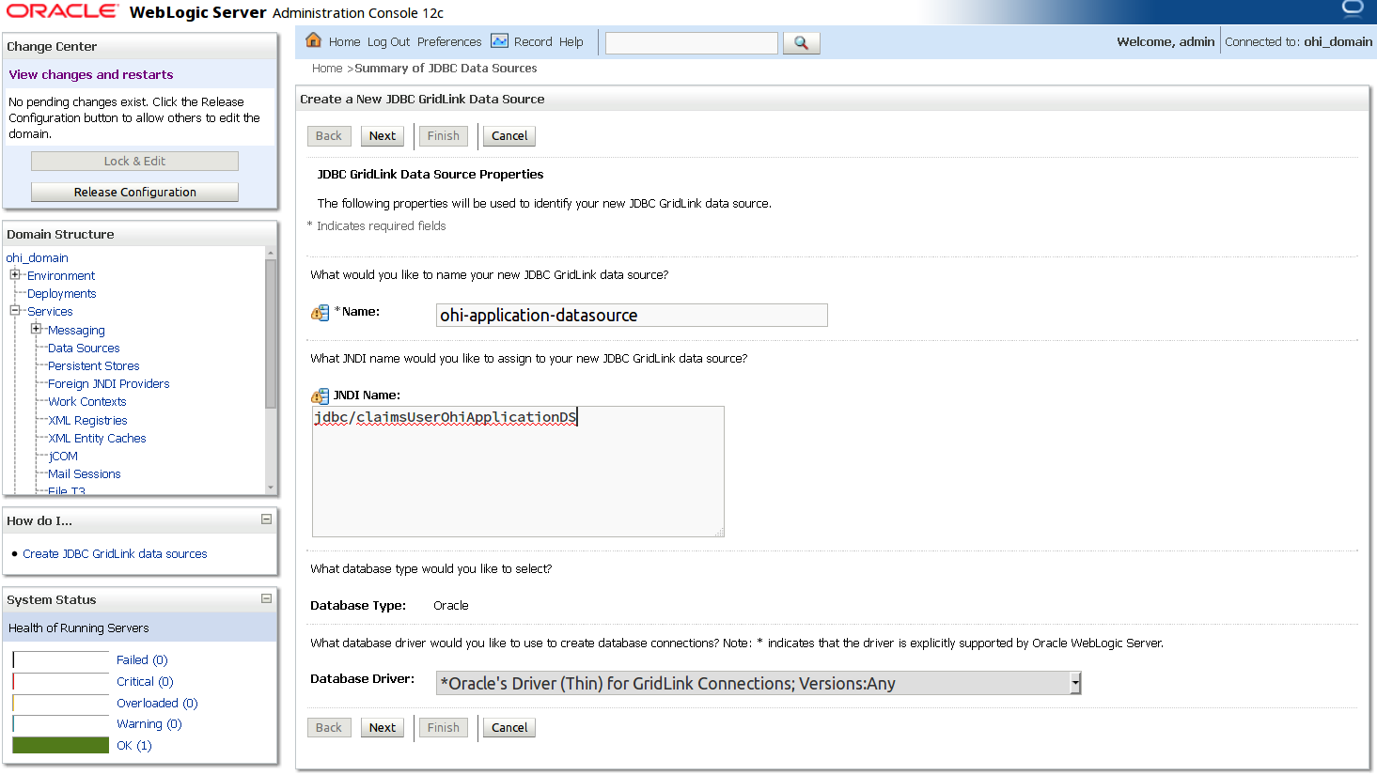1377x775 pixels.
Task: Open View changes and restarts link
Action: [x=91, y=75]
